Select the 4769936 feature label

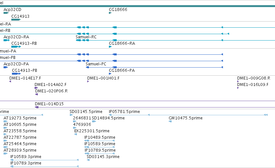82,125
